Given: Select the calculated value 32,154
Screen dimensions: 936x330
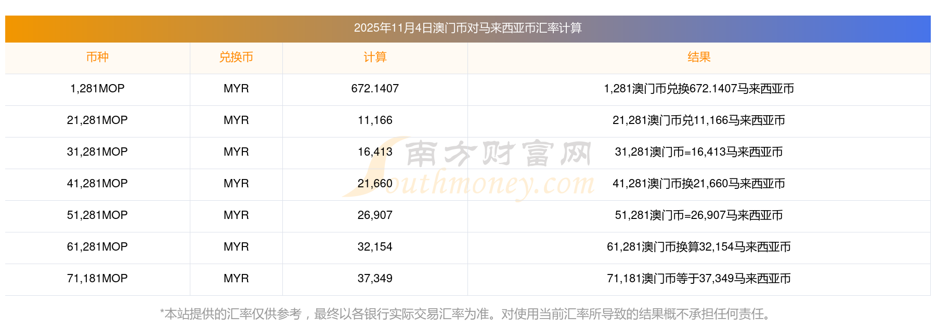Looking at the screenshot, I should (375, 247).
